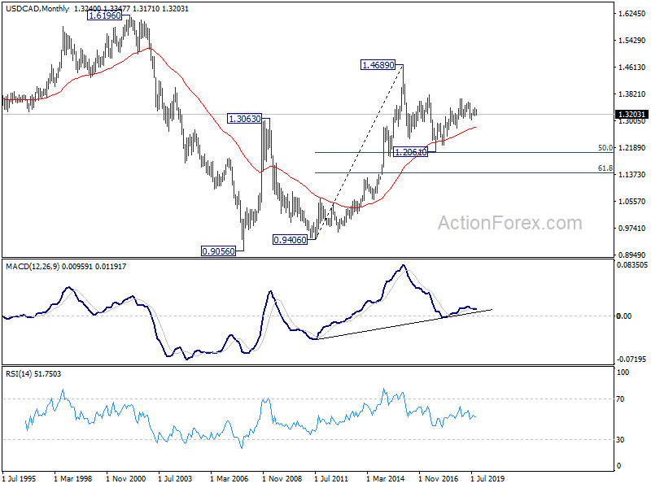Image resolution: width=651 pixels, height=488 pixels.
Task: Click the 1 Jul 2003 date label
Action: click(175, 478)
